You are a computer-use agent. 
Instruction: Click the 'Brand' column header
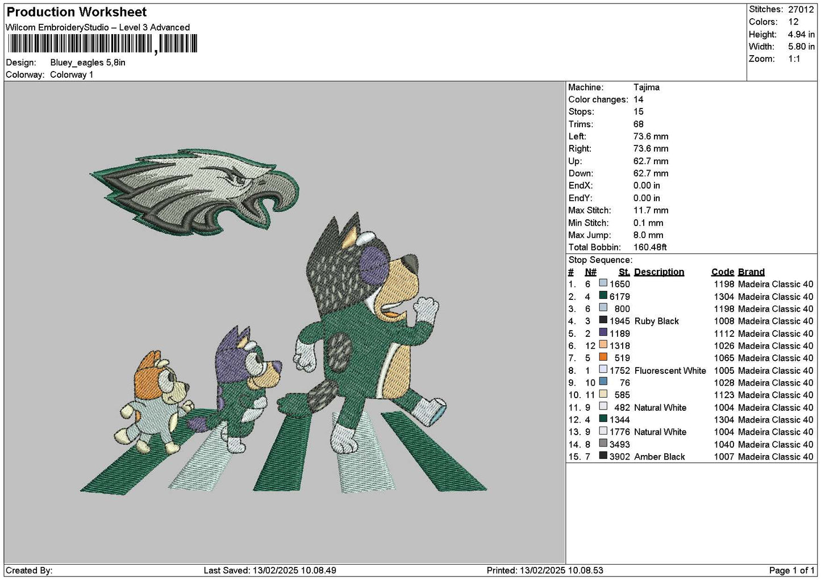[x=751, y=272]
